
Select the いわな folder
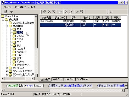pyautogui.click(x=20, y=36)
